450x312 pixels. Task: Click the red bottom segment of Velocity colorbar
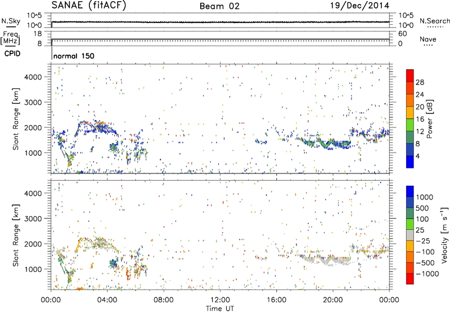[410, 279]
